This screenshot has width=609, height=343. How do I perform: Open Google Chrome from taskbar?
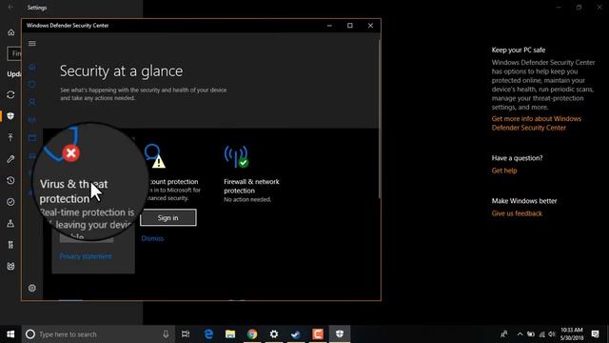click(252, 334)
